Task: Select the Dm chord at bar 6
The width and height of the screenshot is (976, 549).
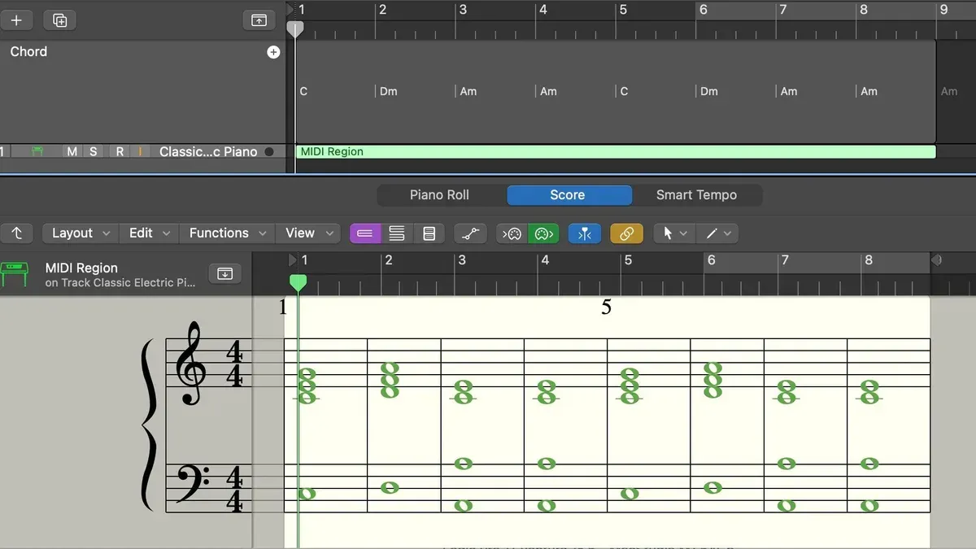Action: 709,91
